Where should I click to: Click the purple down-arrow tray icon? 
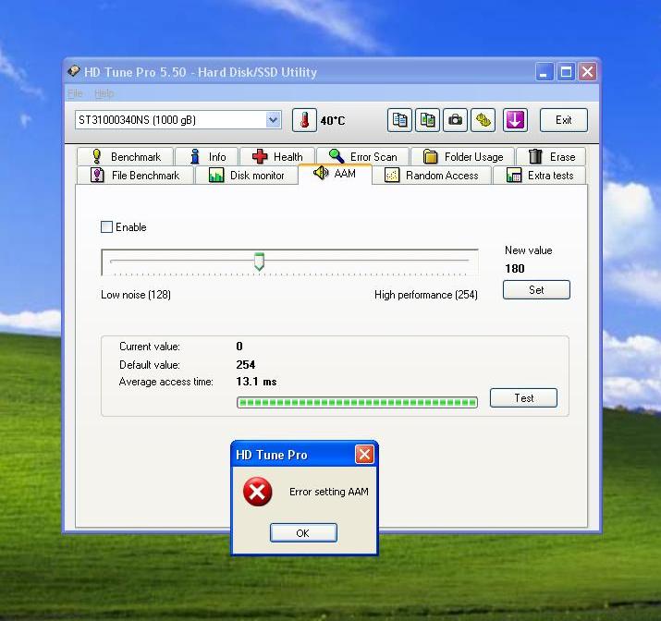point(515,120)
